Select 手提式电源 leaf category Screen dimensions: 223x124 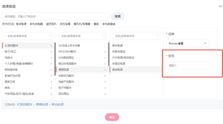tap(136, 64)
